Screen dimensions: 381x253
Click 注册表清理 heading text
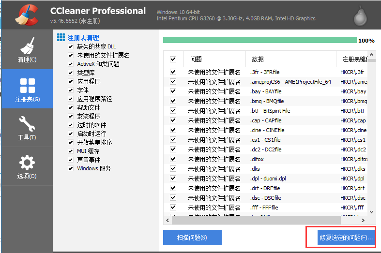pyautogui.click(x=83, y=38)
